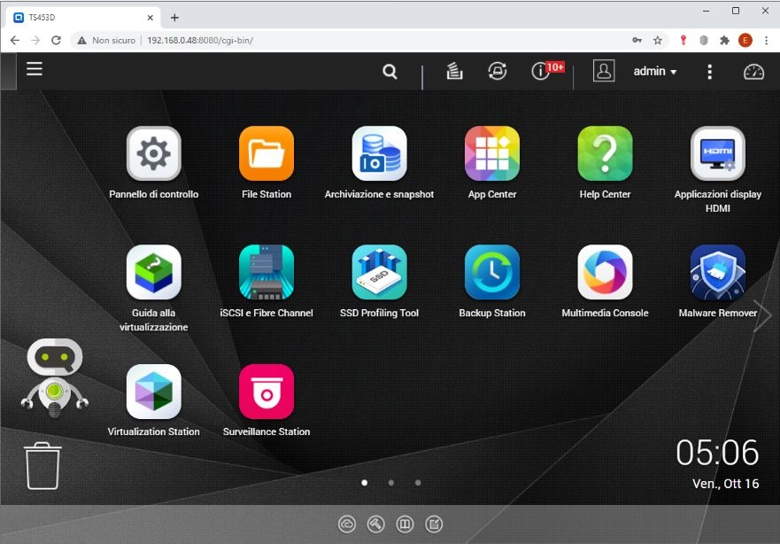Open the three-dot more options menu
Viewport: 780px width, 544px height.
point(709,72)
